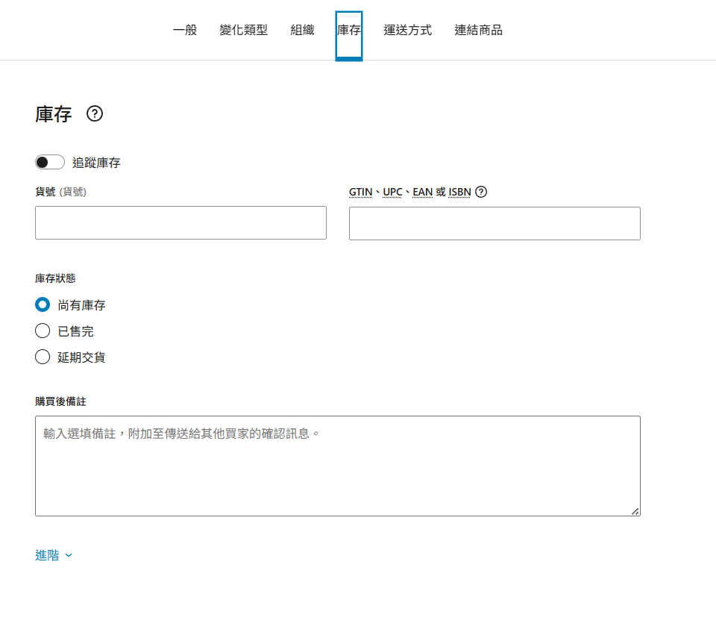
Task: Click the textarea resize handle corner
Action: click(x=635, y=511)
